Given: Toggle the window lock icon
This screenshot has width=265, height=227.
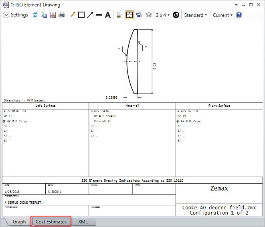Looking at the screenshot, I should [x=119, y=15].
